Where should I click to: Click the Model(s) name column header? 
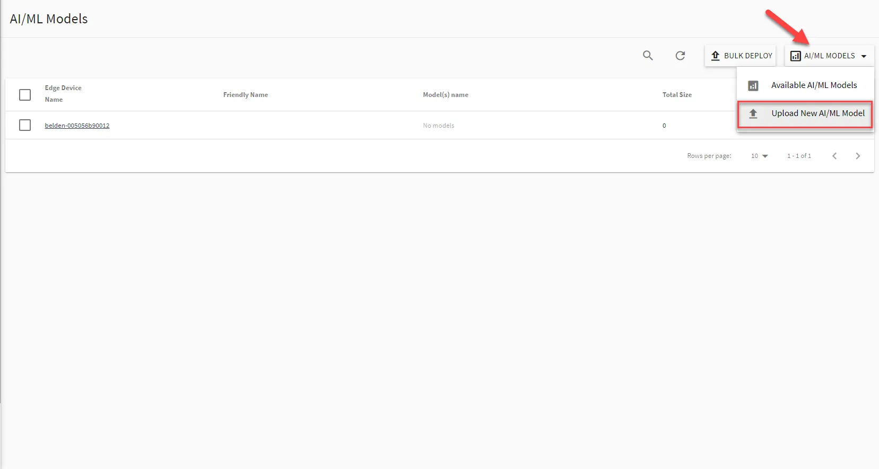[x=446, y=95]
